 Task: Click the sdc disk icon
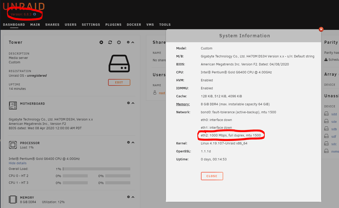327,144
